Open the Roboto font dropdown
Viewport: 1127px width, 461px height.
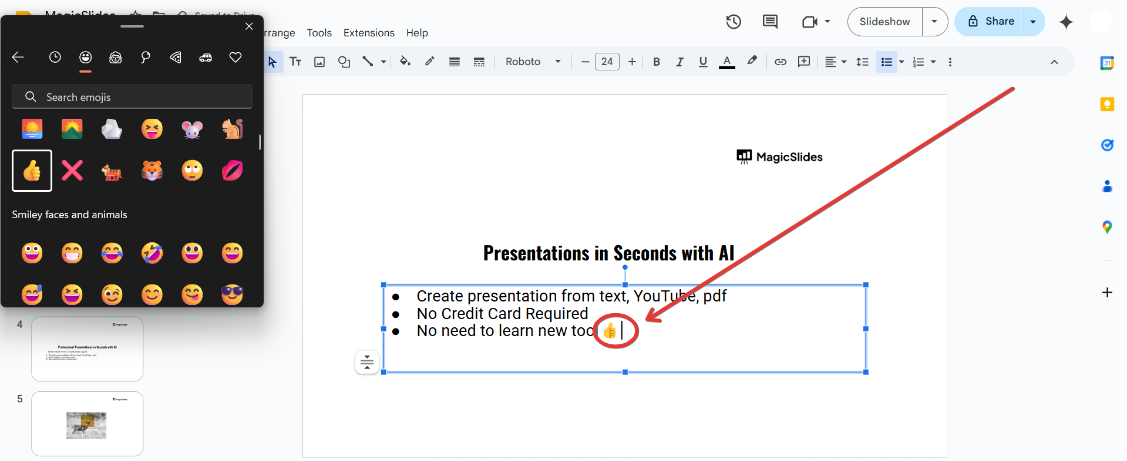tap(533, 62)
